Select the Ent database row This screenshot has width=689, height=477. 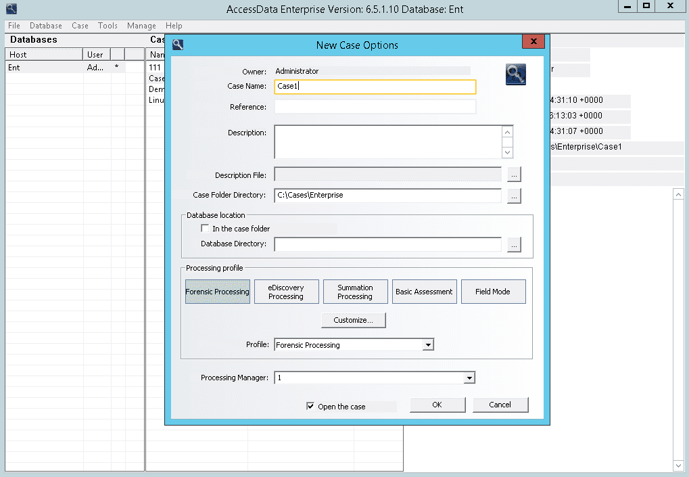click(66, 67)
